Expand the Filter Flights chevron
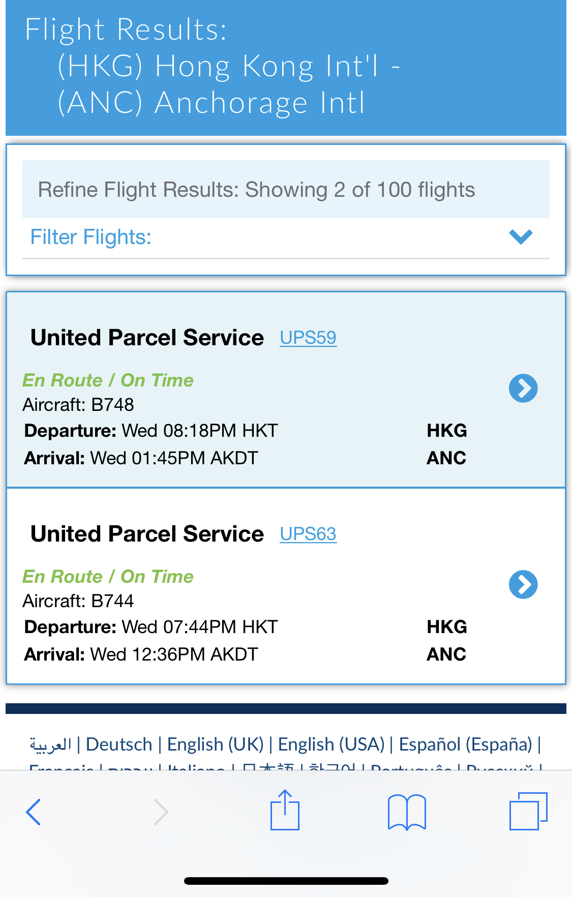 pyautogui.click(x=521, y=236)
